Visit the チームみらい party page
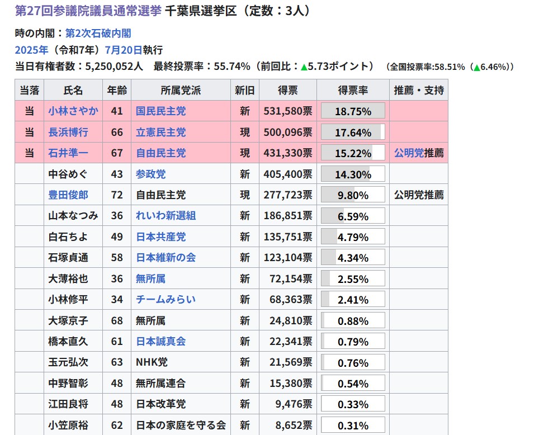The height and width of the screenshot is (435, 539). [x=166, y=300]
